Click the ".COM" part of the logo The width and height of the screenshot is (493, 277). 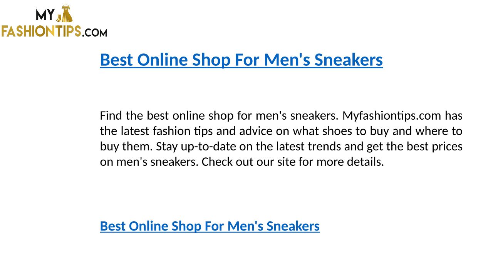95,33
